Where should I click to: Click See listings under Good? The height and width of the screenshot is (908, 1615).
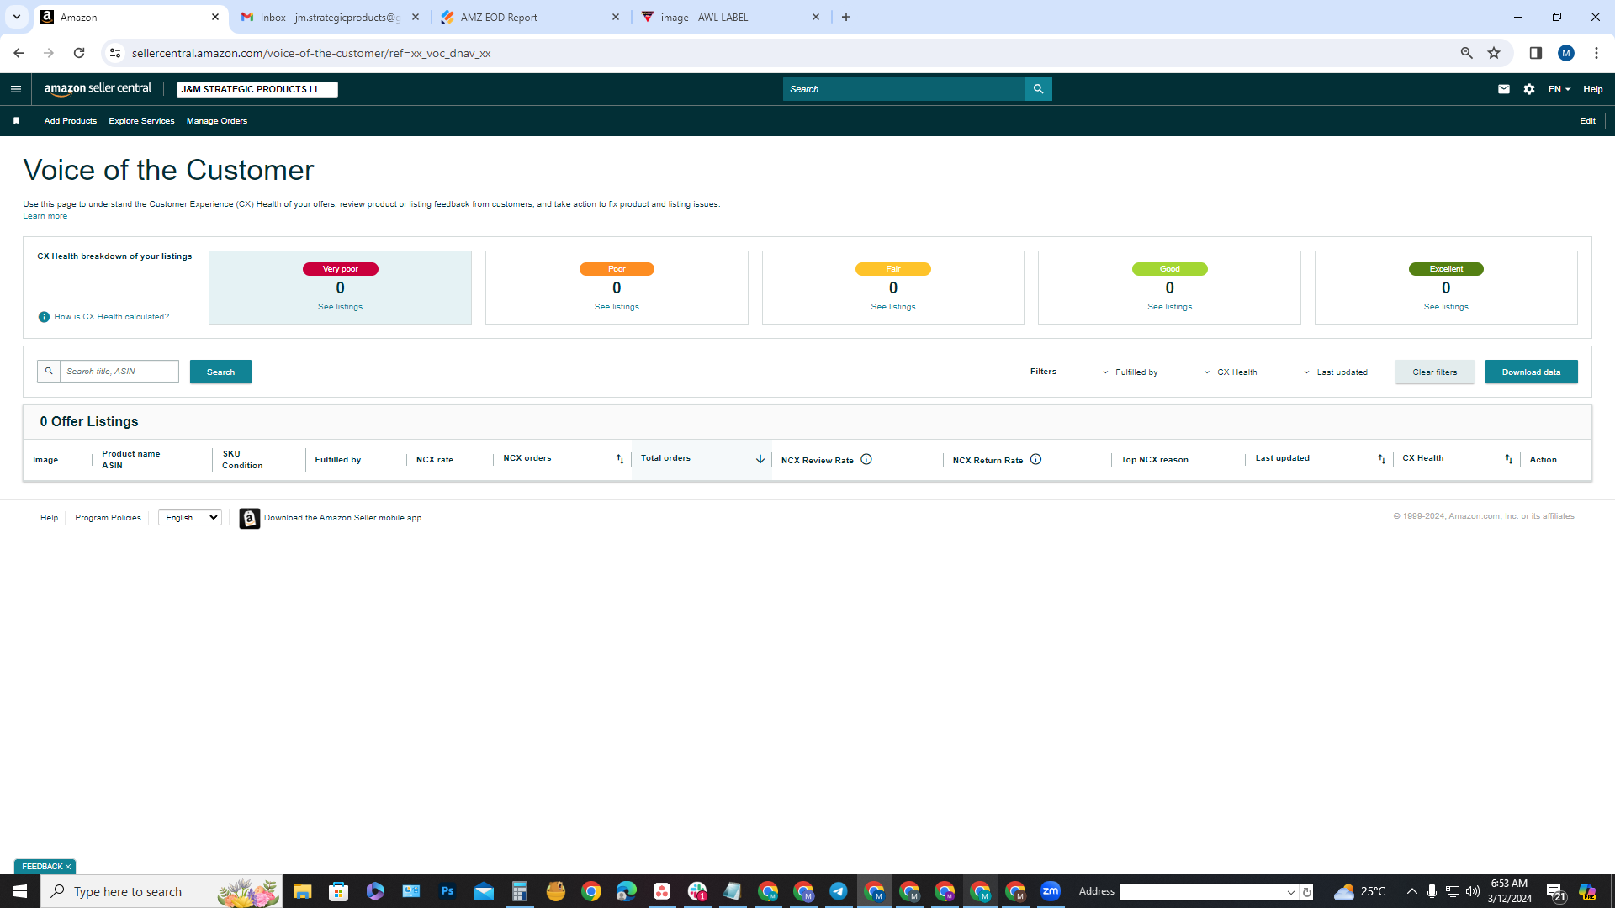click(1169, 307)
